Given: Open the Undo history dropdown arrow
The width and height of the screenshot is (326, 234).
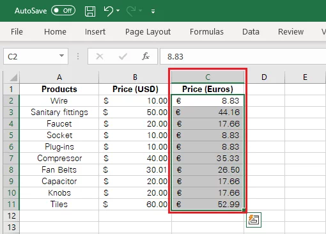Looking at the screenshot, I should click(118, 10).
